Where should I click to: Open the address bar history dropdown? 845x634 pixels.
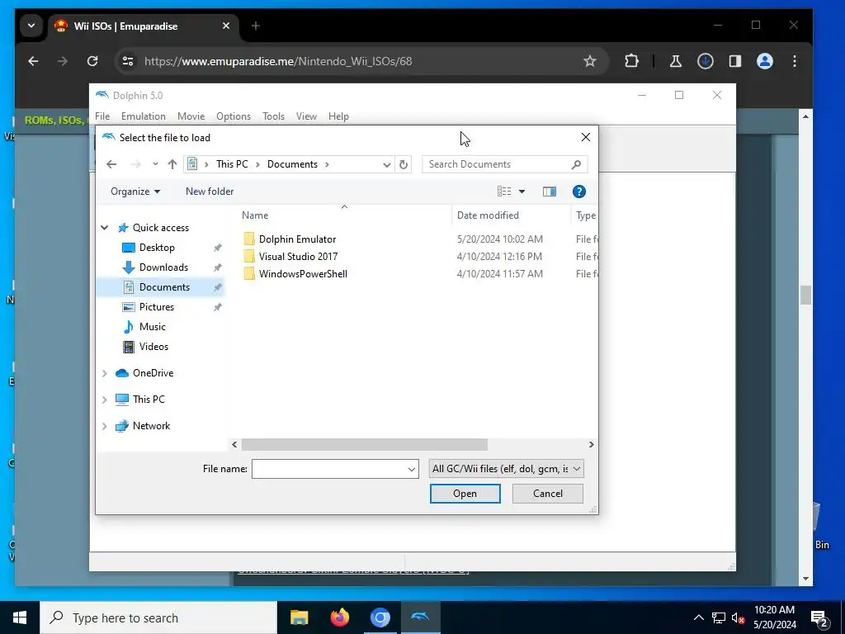tap(386, 164)
